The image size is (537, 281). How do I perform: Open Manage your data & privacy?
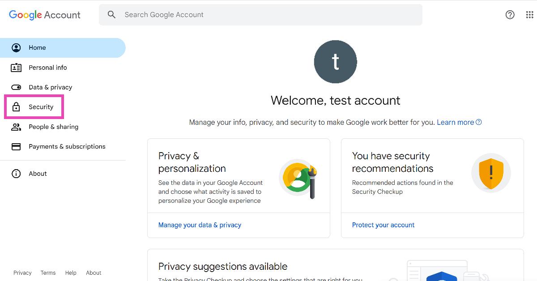[200, 225]
